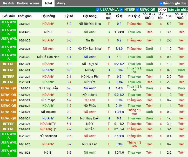Open the 6-0 score of the 31/05/25 match
The height and width of the screenshot is (157, 188).
69,24
